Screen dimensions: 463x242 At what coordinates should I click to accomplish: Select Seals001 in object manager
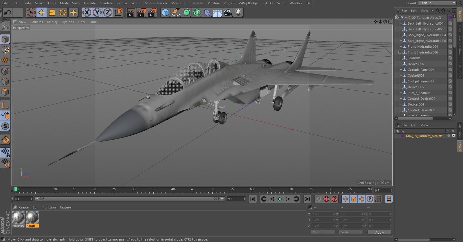click(414, 58)
